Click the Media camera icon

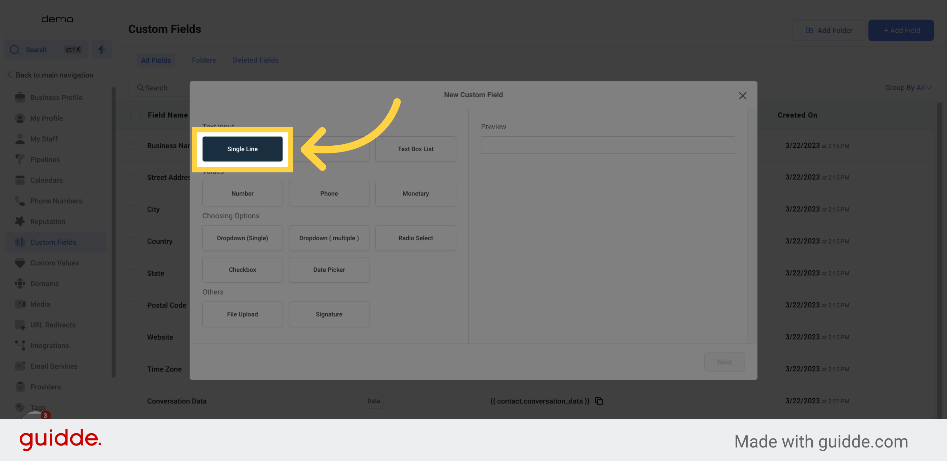20,304
